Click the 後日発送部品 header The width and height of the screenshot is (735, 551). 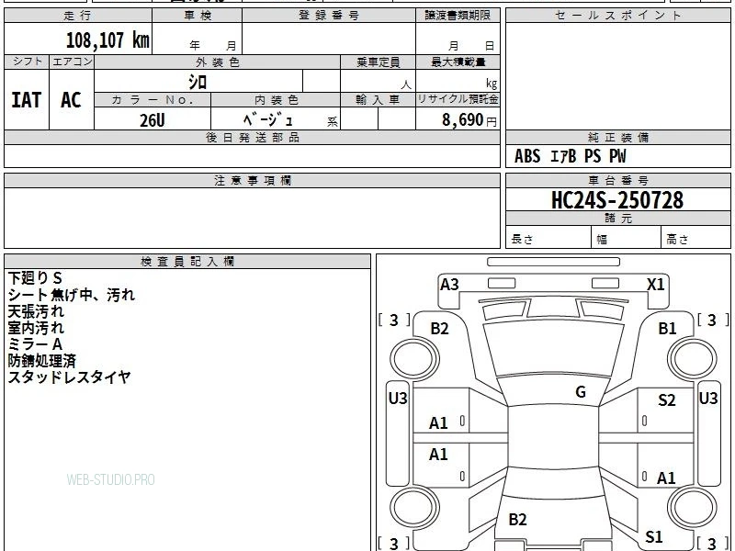point(252,138)
